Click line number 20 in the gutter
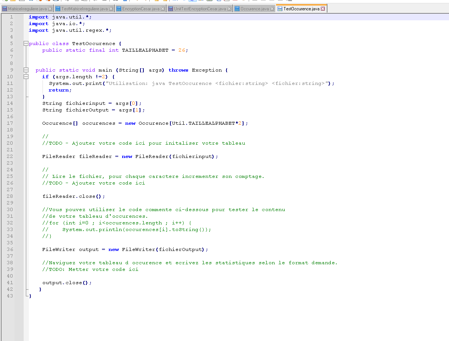Screen dimensions: 449x341 (x=10, y=143)
